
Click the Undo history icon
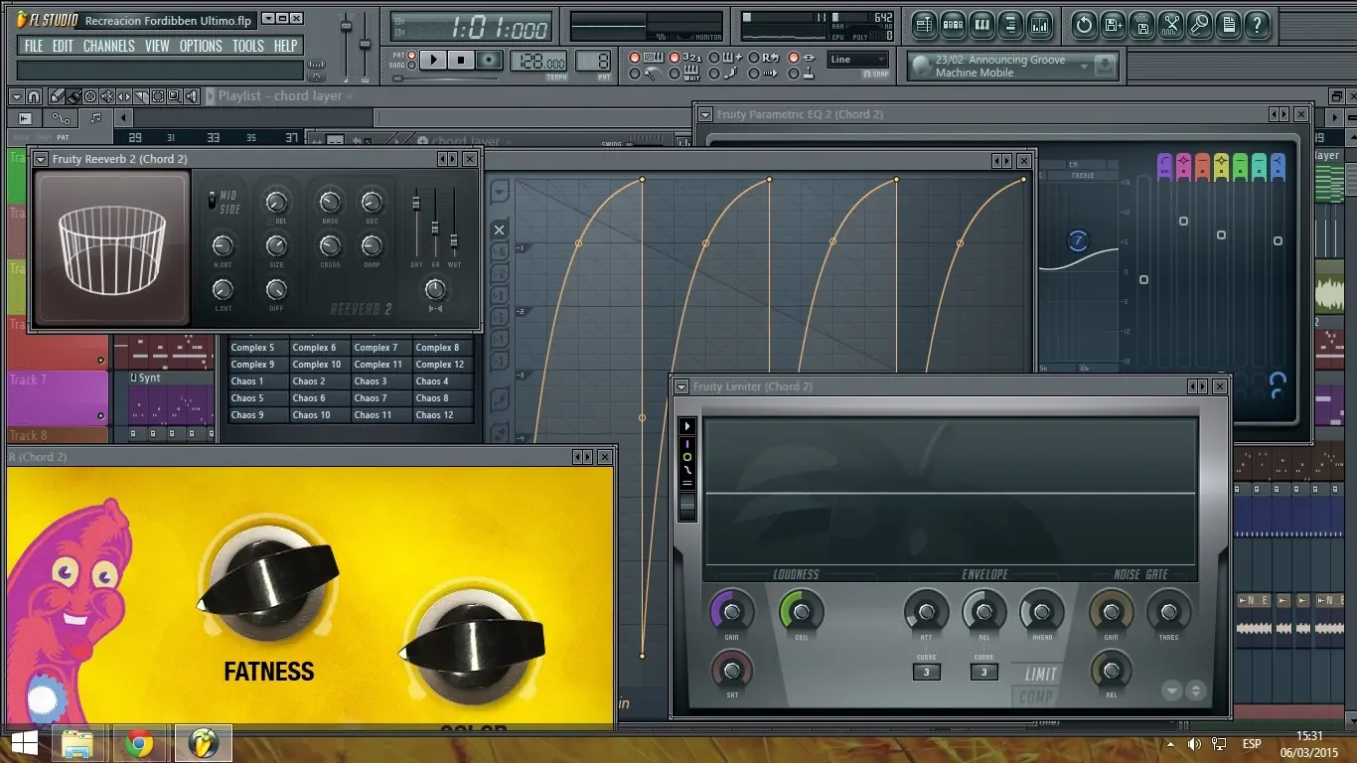(x=1085, y=25)
